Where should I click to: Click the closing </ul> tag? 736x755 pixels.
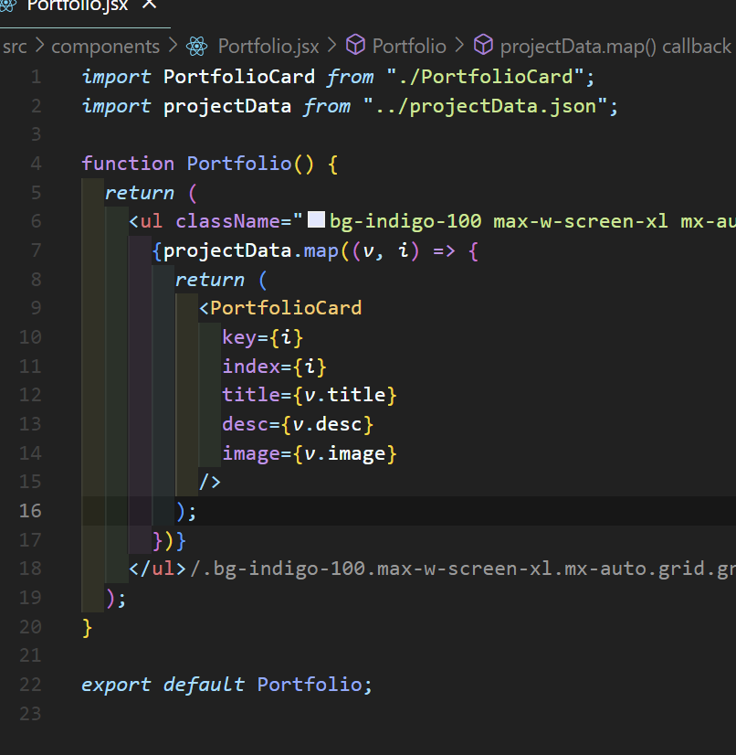click(157, 569)
